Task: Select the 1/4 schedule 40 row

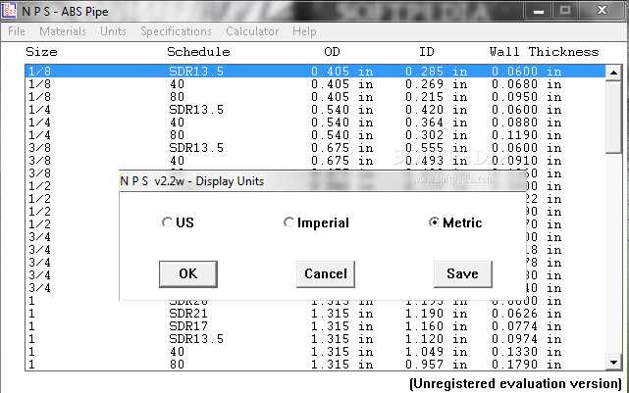Action: point(315,123)
